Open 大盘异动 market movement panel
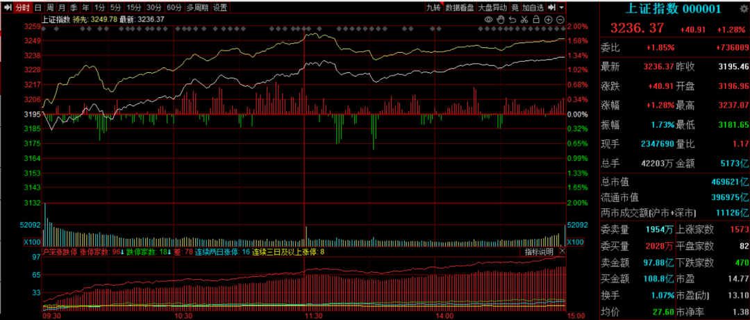This screenshot has width=750, height=320. (492, 8)
